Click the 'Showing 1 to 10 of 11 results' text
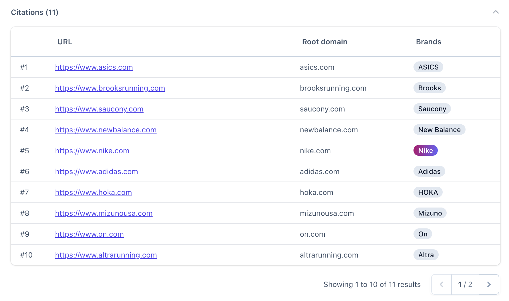Screen dimensions: 509x301 [372, 284]
